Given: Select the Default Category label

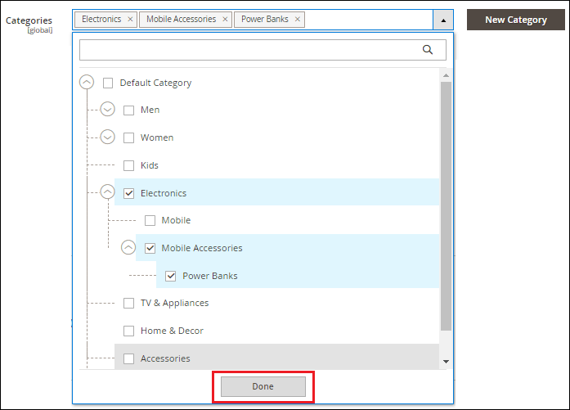Looking at the screenshot, I should coord(155,83).
